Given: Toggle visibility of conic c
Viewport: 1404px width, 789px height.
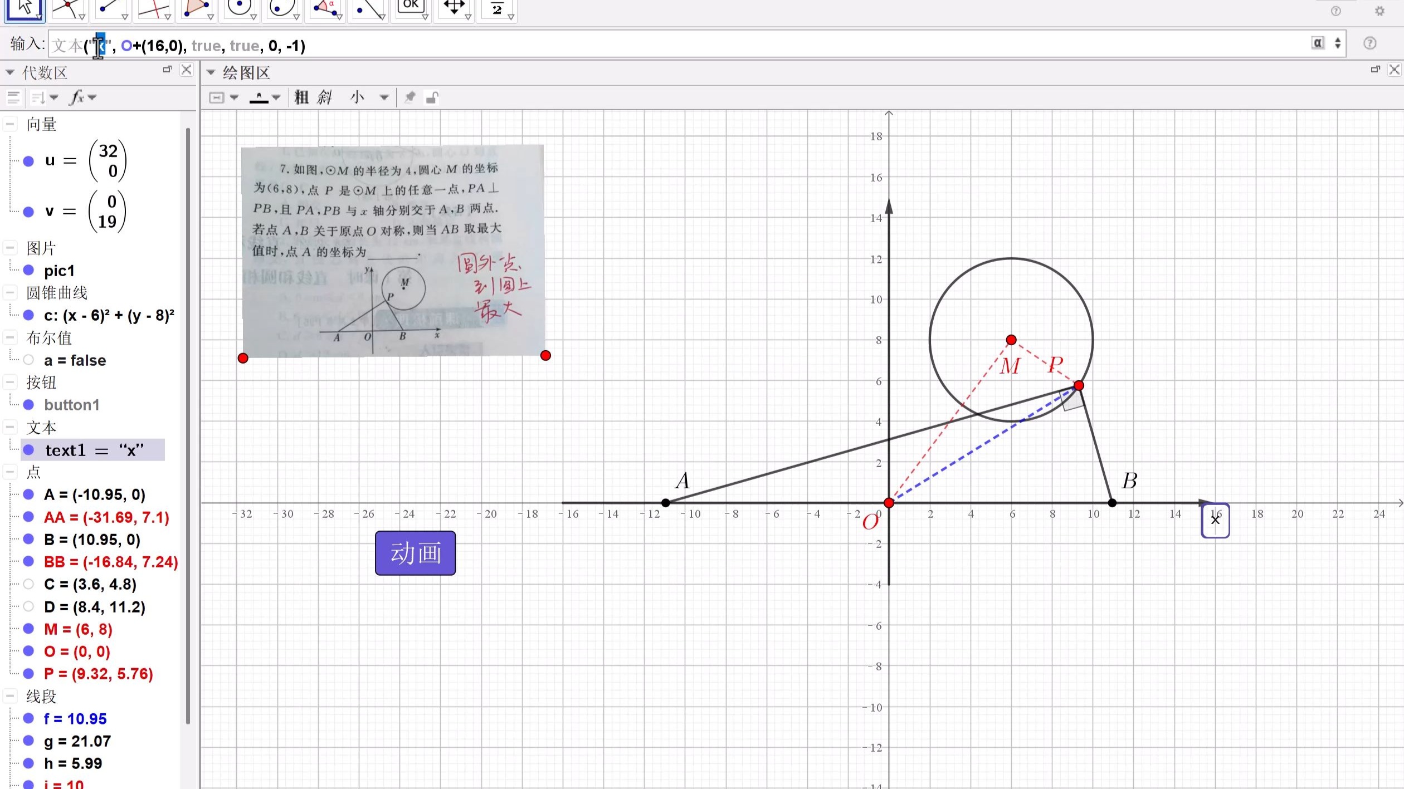Looking at the screenshot, I should pyautogui.click(x=29, y=315).
